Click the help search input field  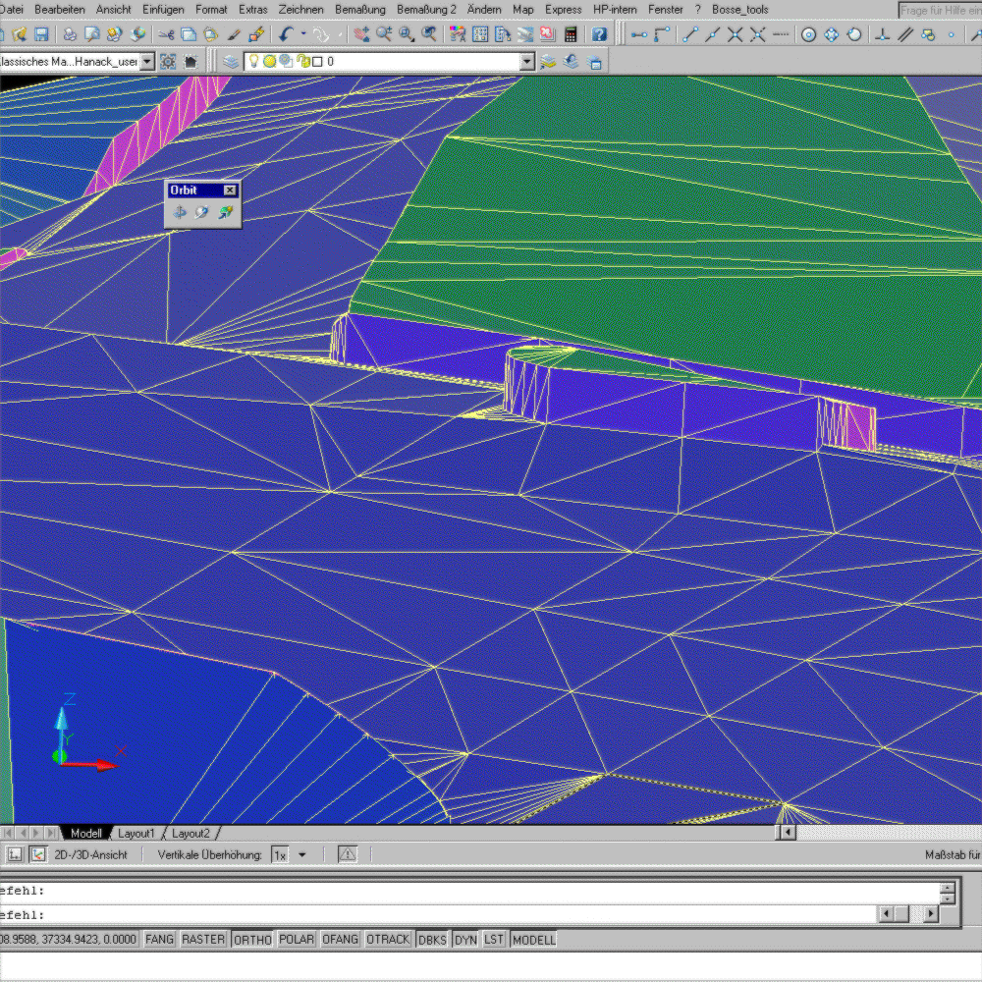point(939,10)
